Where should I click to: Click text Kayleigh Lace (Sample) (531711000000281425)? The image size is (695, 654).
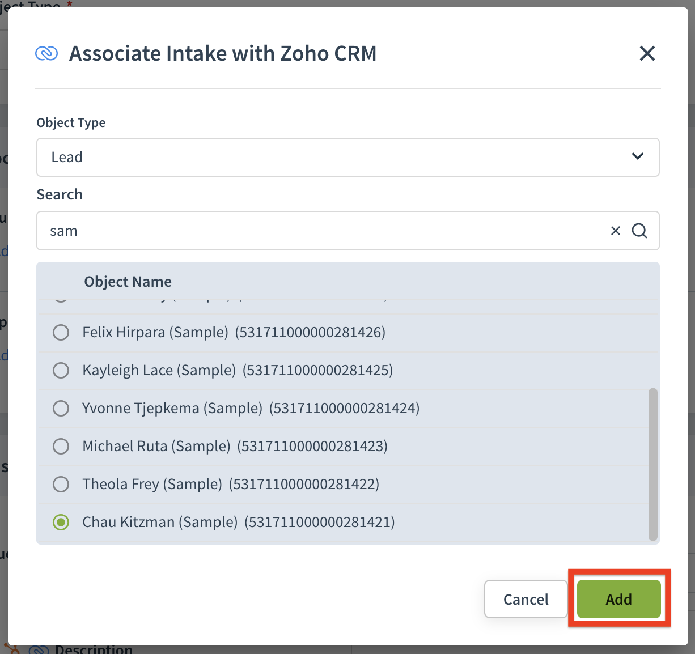tap(238, 370)
